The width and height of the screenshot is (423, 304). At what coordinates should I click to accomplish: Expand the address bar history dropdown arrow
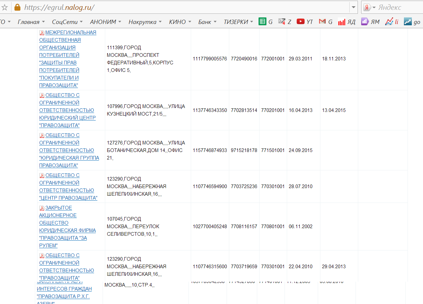tap(354, 7)
